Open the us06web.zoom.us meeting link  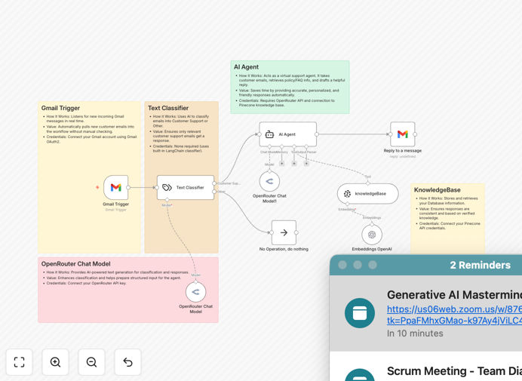454,309
